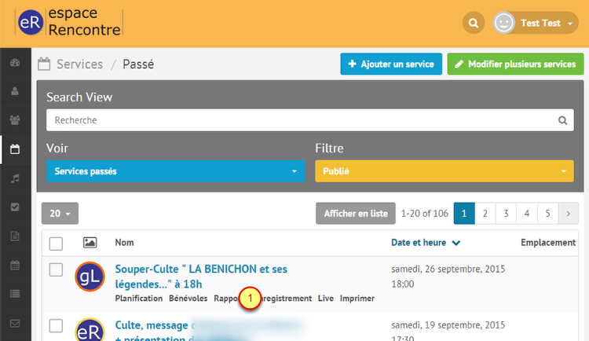Screen dimensions: 589x341
Task: Click the Emplacement column header
Action: click(548, 243)
